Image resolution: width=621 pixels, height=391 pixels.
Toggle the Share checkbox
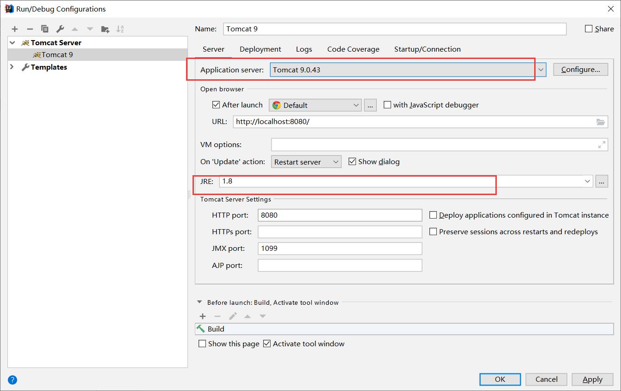click(589, 29)
